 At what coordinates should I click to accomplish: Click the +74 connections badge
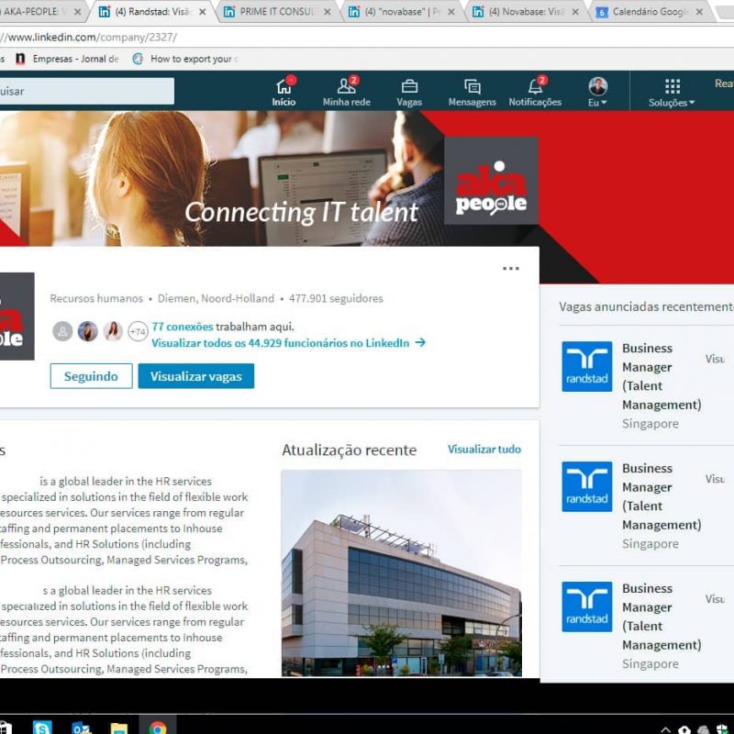(139, 332)
